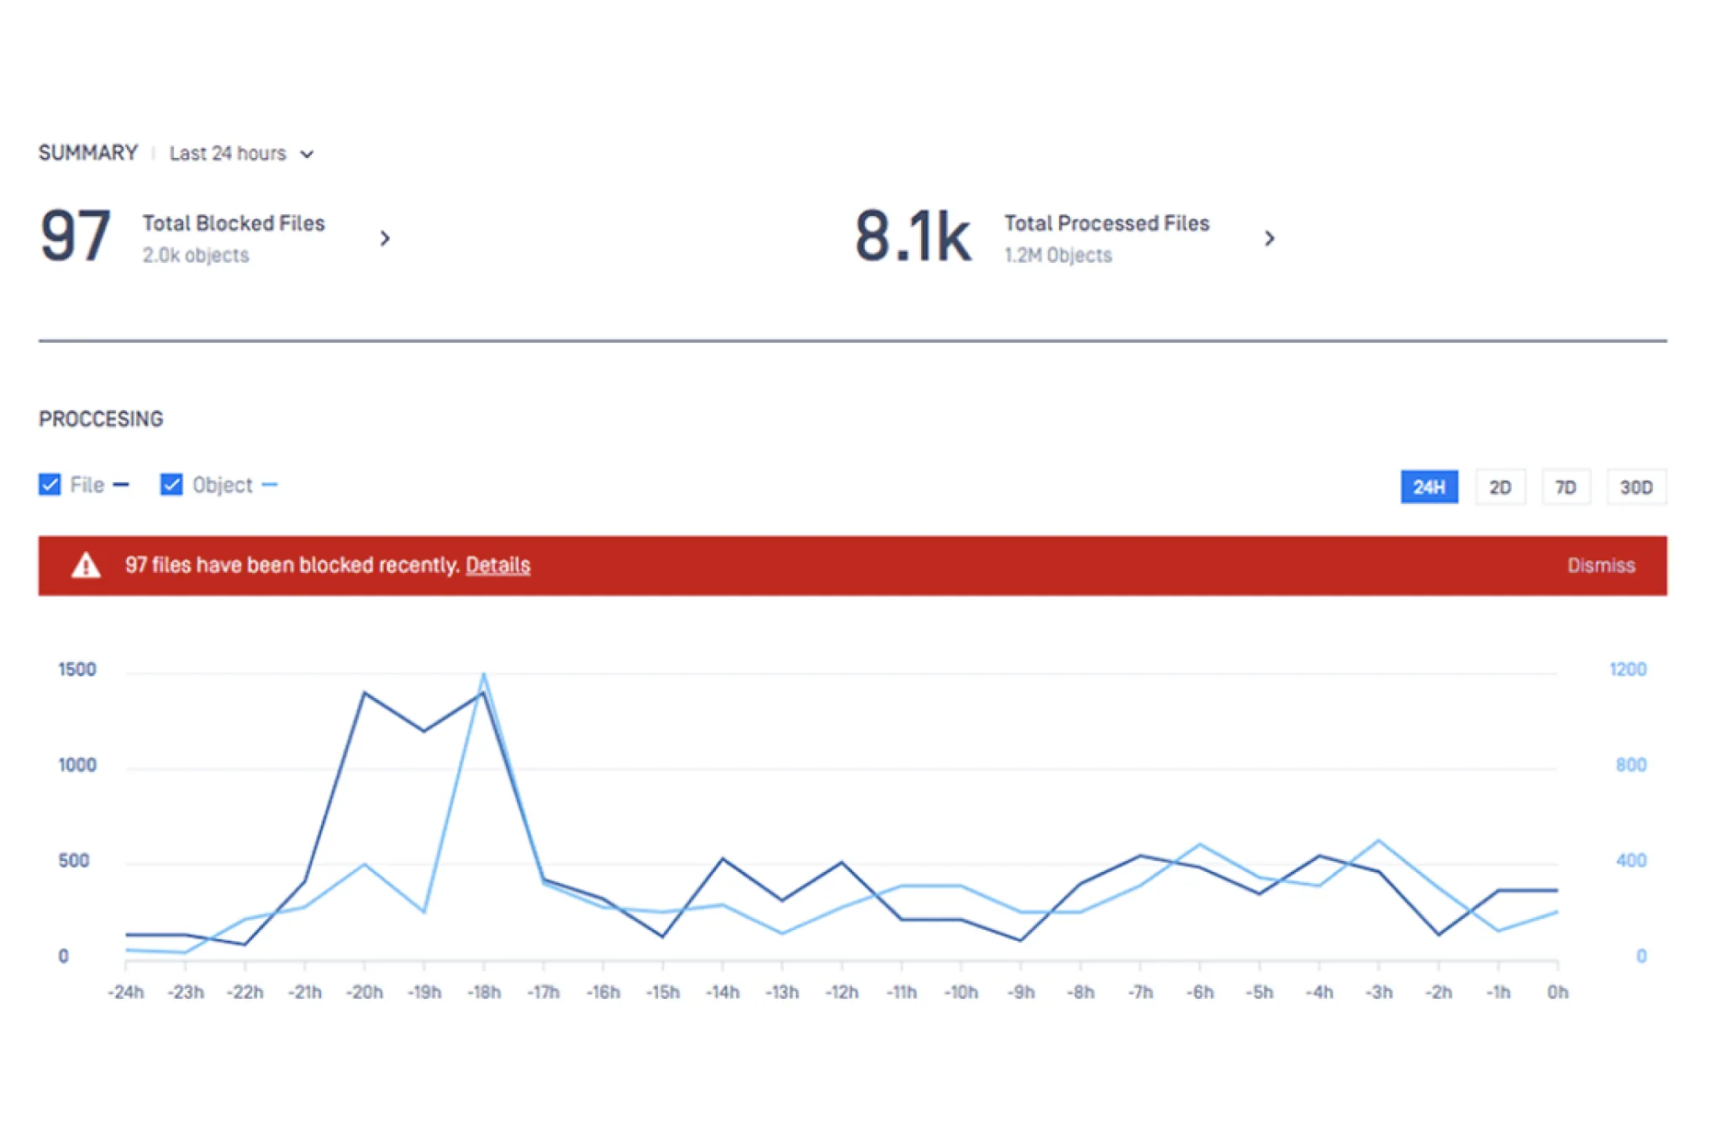The height and width of the screenshot is (1145, 1717).
Task: Open the Last 24 hours dropdown
Action: pos(229,154)
